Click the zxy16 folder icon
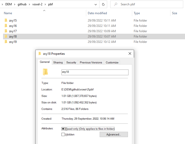Screen dimensions: 185x144 click(x=6, y=26)
